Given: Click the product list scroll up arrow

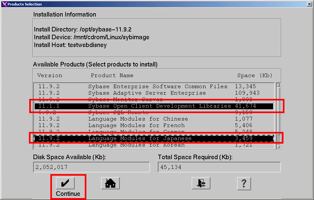Looking at the screenshot, I should pos(278,85).
